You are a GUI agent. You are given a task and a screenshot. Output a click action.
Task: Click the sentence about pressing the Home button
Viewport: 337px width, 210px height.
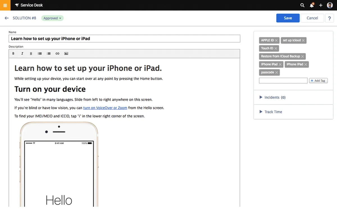coord(88,79)
